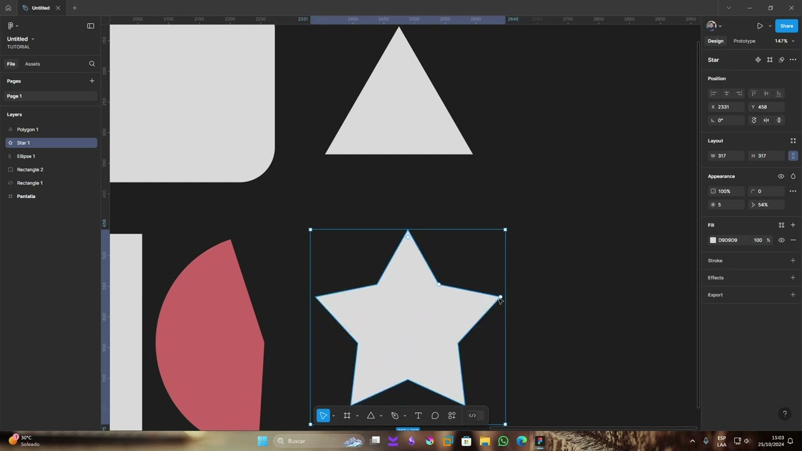This screenshot has width=802, height=451.
Task: Add a stroke to the Star
Action: 793,261
